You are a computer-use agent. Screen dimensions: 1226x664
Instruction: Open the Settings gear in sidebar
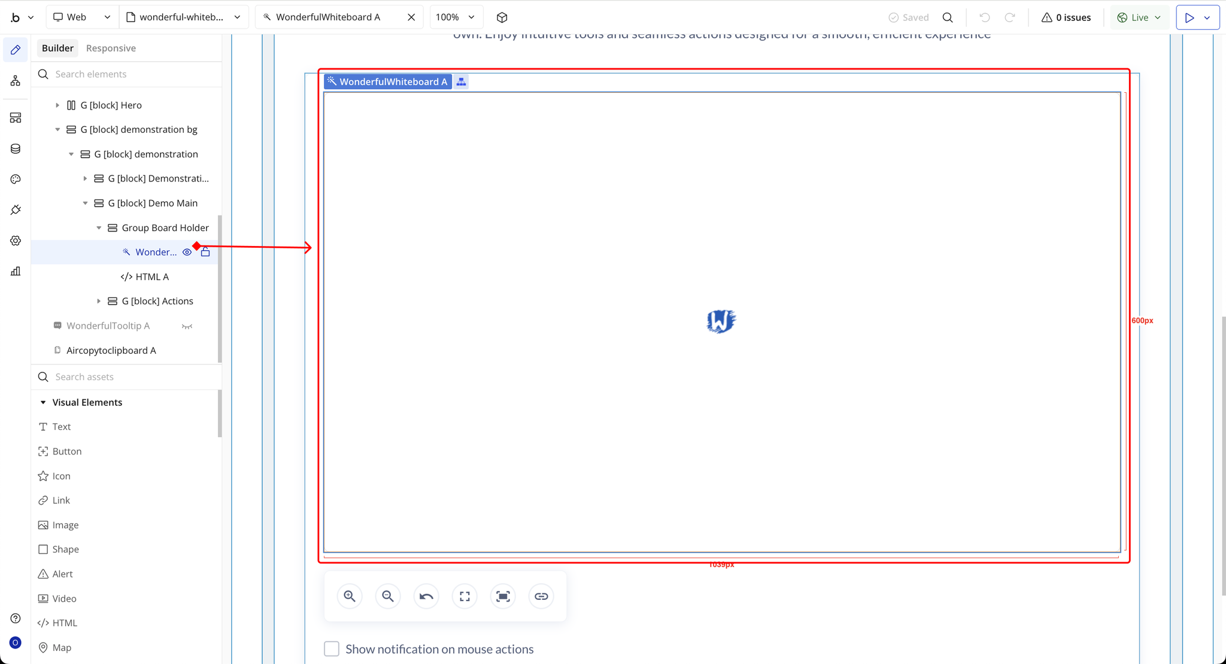point(16,241)
